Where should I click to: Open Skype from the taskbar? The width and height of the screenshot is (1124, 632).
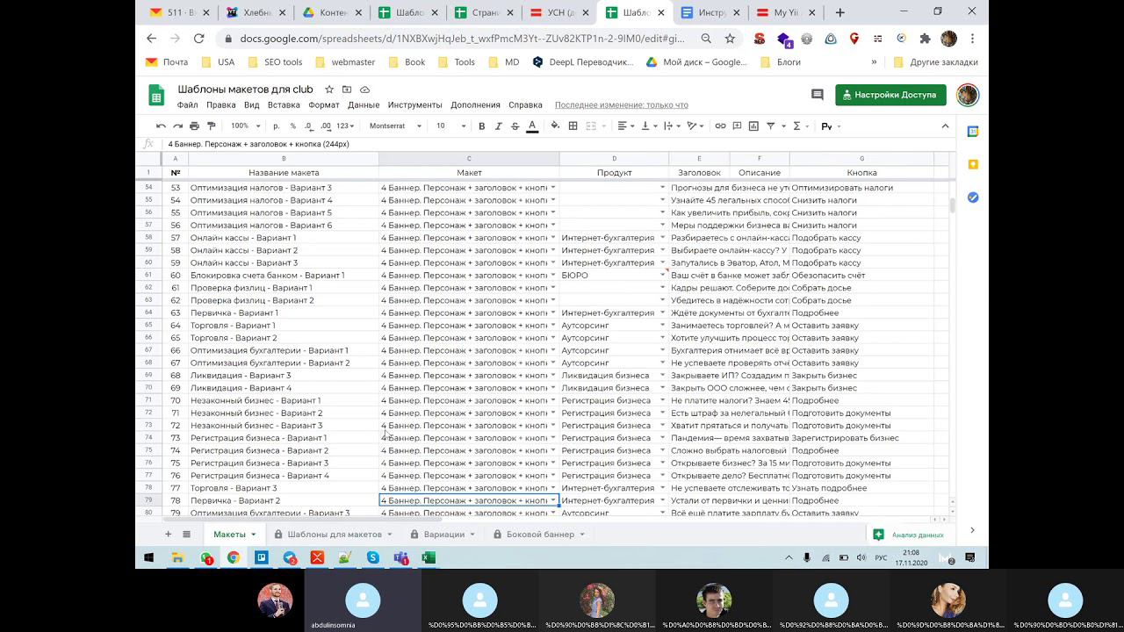pyautogui.click(x=373, y=557)
